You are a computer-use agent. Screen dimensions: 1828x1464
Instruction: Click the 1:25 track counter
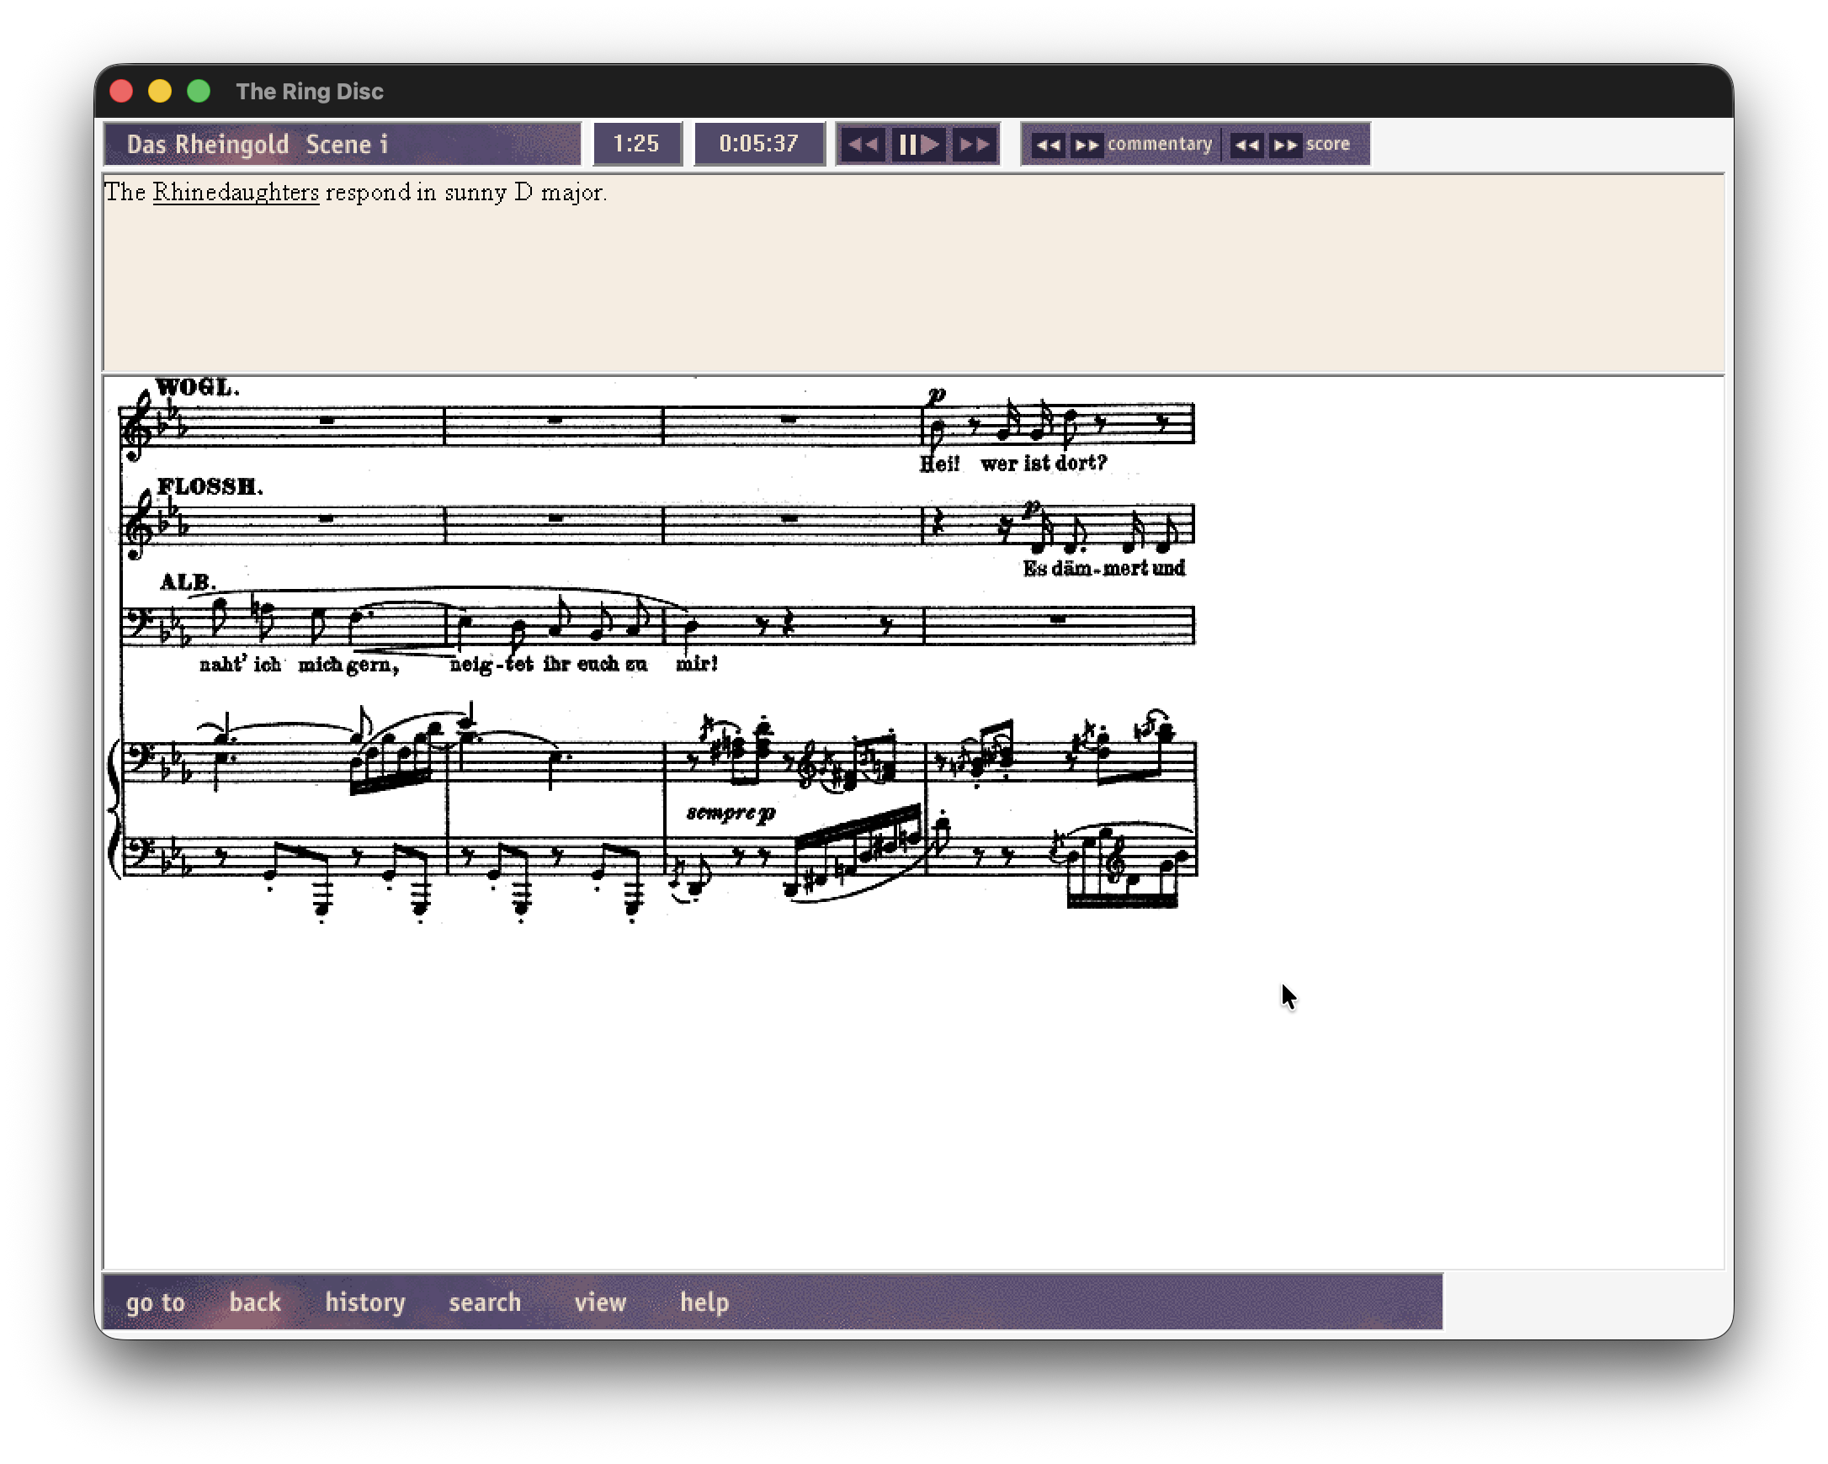[637, 143]
